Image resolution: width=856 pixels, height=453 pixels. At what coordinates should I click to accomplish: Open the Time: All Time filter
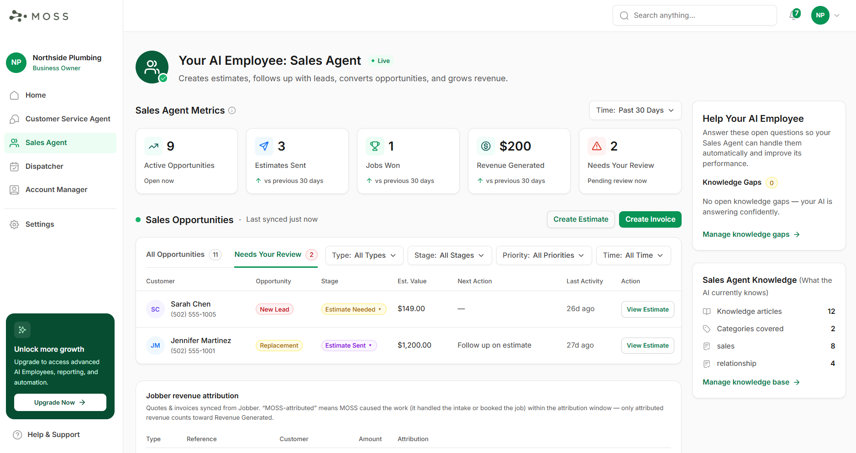[633, 255]
